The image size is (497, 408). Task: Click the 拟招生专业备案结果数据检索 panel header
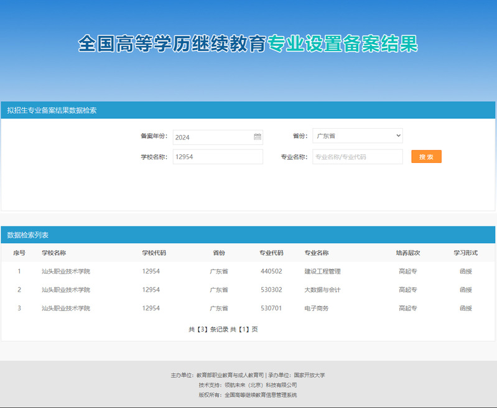tap(52, 111)
